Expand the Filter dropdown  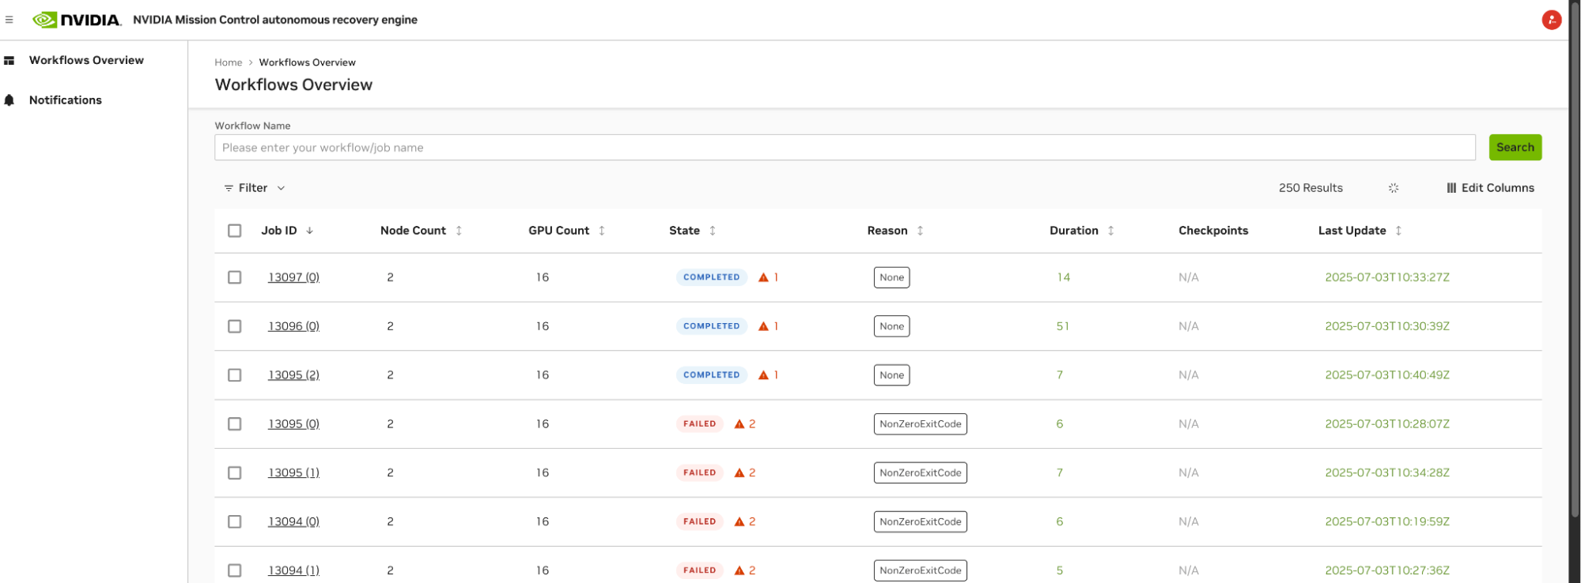[254, 188]
